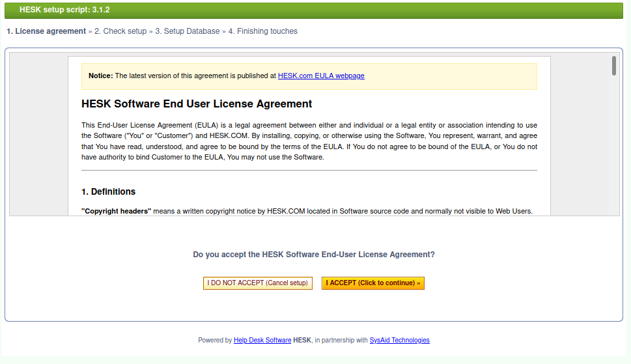The height and width of the screenshot is (364, 631).
Task: Select the 2. Check setup step
Action: pyautogui.click(x=120, y=31)
